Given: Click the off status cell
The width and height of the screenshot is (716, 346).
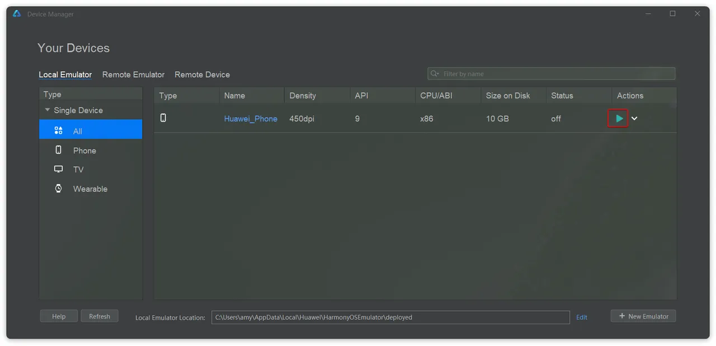Looking at the screenshot, I should click(x=556, y=119).
